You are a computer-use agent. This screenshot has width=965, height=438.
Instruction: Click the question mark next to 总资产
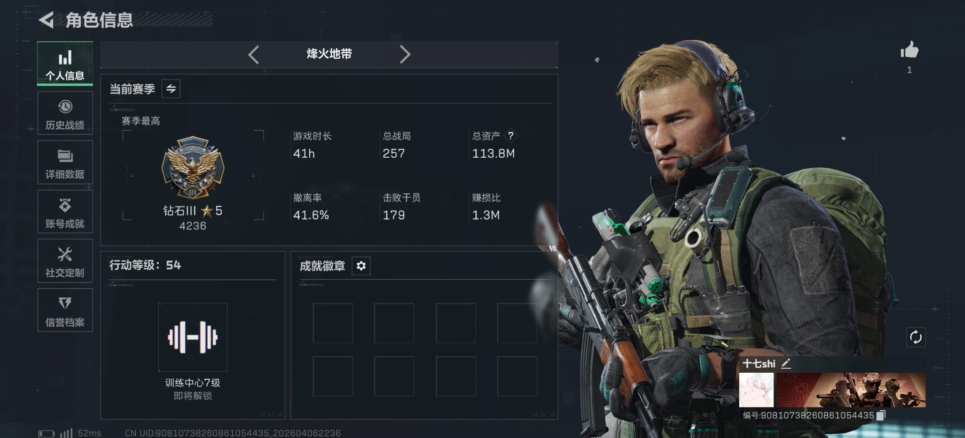(511, 136)
